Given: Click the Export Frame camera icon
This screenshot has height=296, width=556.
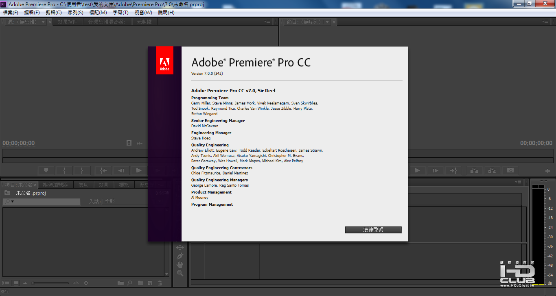Looking at the screenshot, I should [x=510, y=170].
